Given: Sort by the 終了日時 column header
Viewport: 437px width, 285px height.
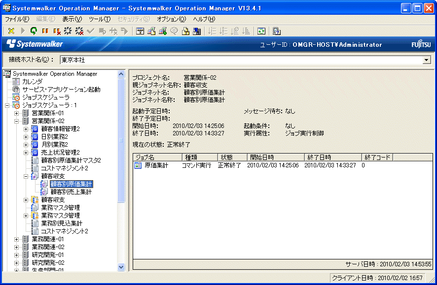Looking at the screenshot, I should [333, 158].
